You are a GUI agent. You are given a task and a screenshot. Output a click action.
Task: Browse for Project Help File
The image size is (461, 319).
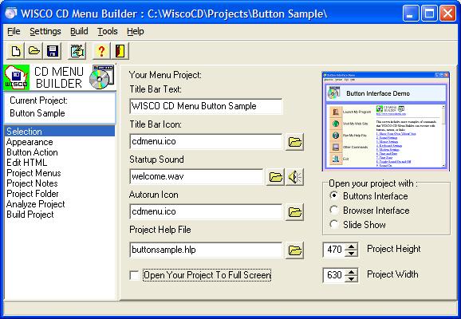[294, 250]
